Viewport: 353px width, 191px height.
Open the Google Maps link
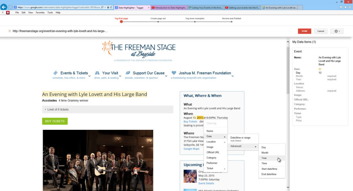(x=191, y=149)
